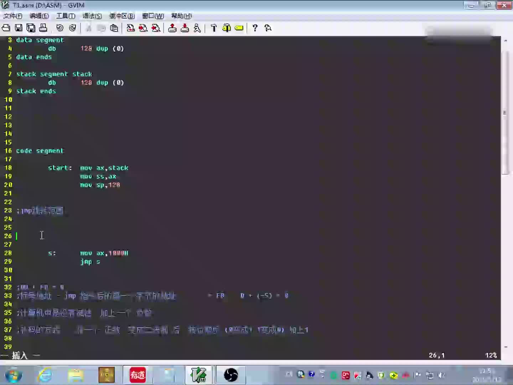Click the Save All files icon
This screenshot has height=385, width=513.
click(31, 28)
